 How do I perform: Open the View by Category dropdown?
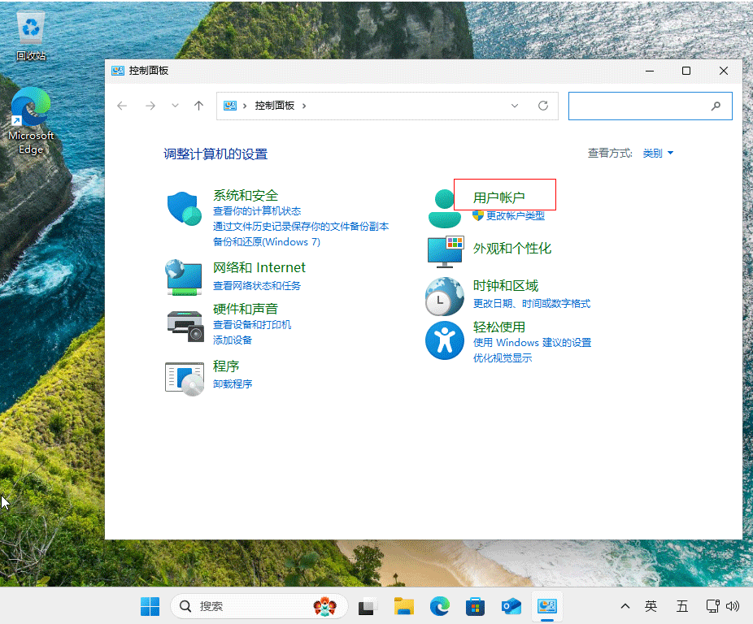tap(658, 153)
